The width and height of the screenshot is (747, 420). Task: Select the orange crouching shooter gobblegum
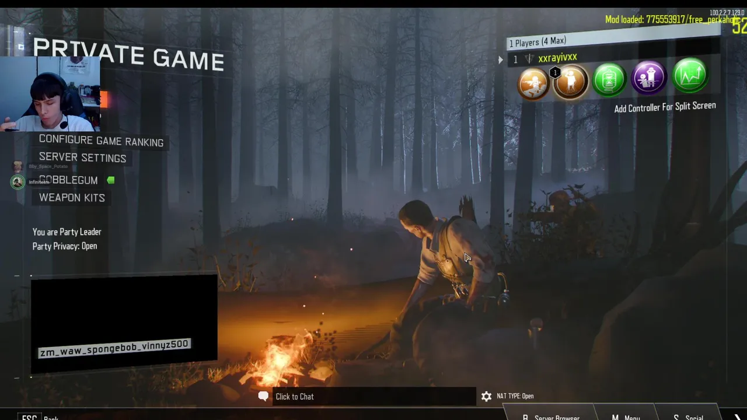[533, 83]
